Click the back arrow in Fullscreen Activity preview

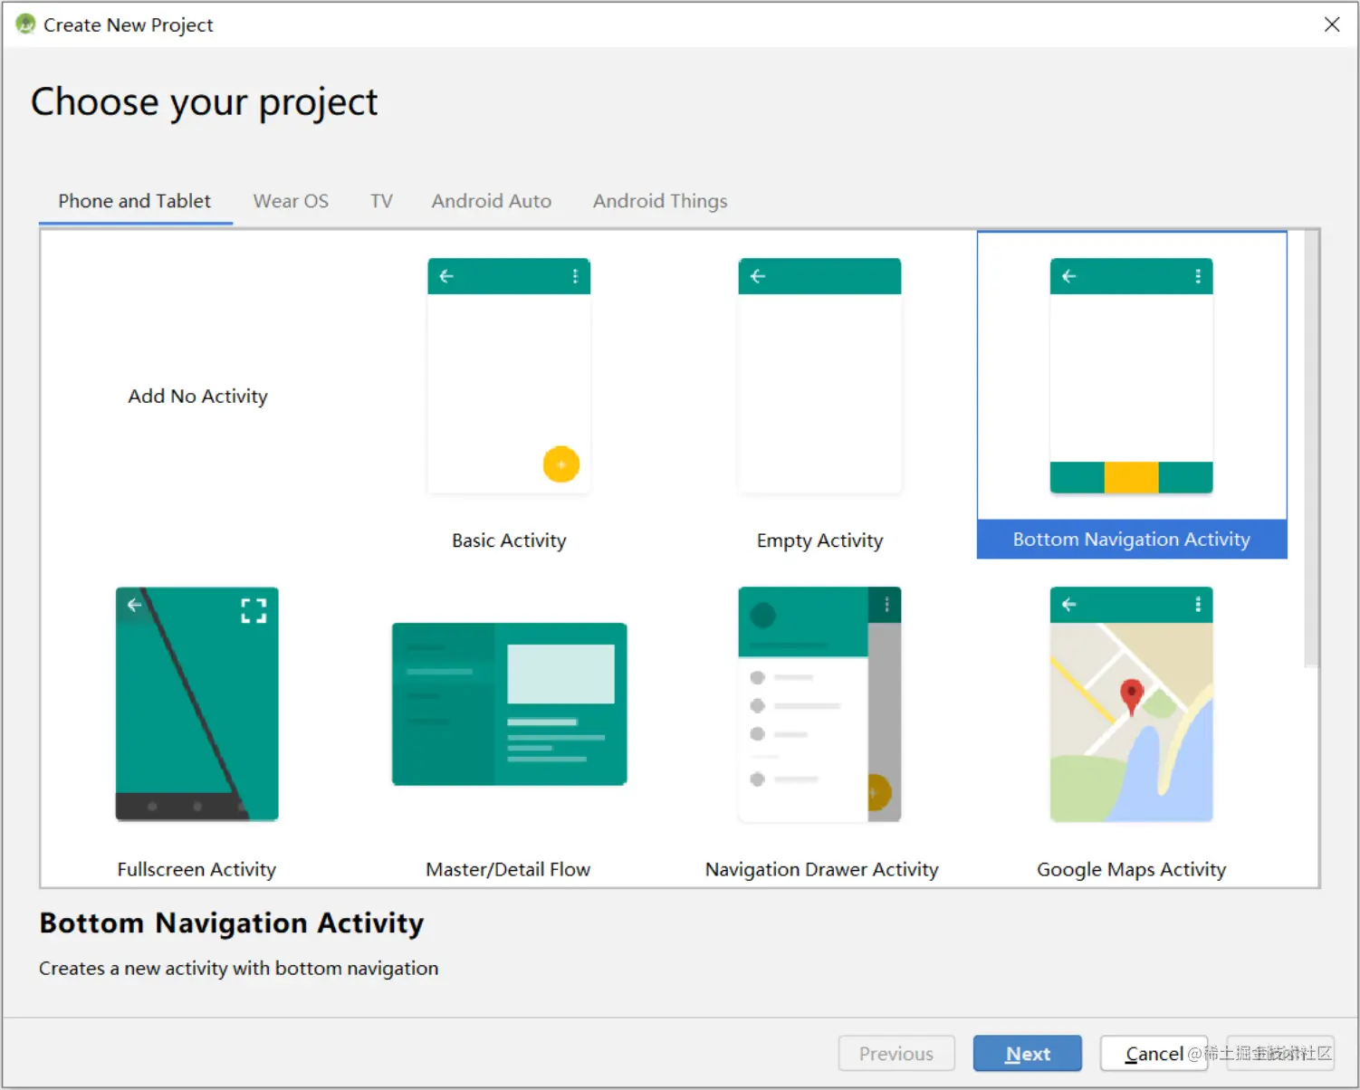tap(134, 605)
